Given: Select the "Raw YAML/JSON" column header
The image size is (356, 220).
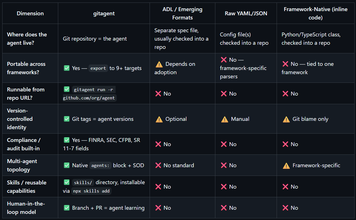Looking at the screenshot, I should (x=246, y=13).
